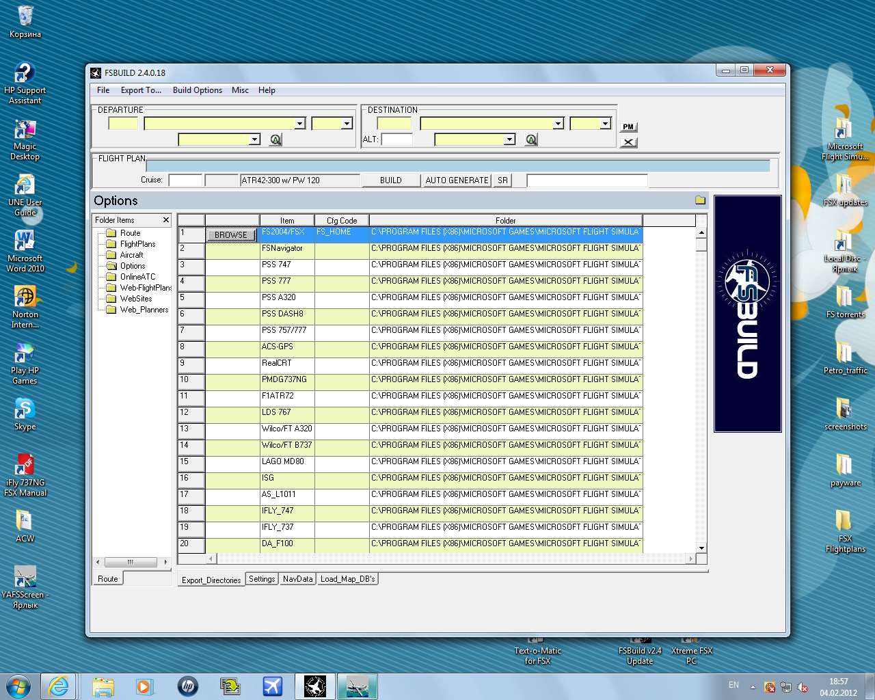Click the scroll down arrow of the table
The height and width of the screenshot is (700, 875).
[701, 548]
